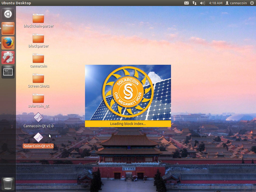Click the blockchain-parser folder name
Viewport: 256px width, 192px height.
(38, 26)
